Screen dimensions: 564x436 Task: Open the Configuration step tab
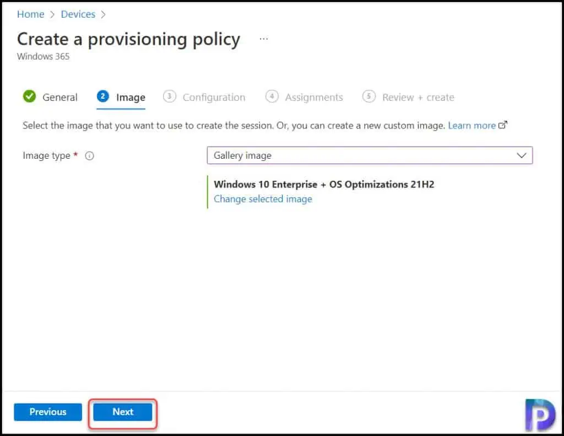(x=204, y=97)
